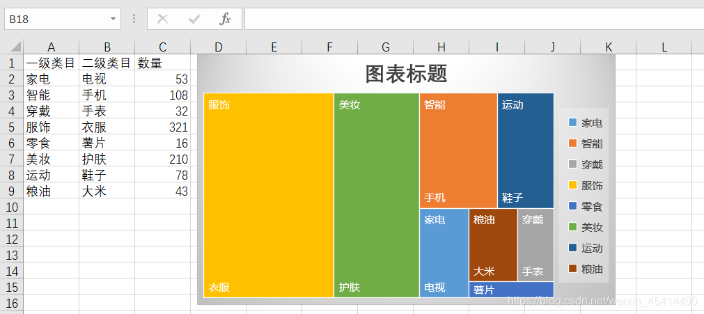Select row 10 header

click(12, 207)
